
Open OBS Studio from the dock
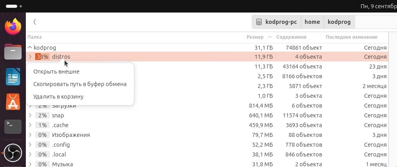[13, 153]
